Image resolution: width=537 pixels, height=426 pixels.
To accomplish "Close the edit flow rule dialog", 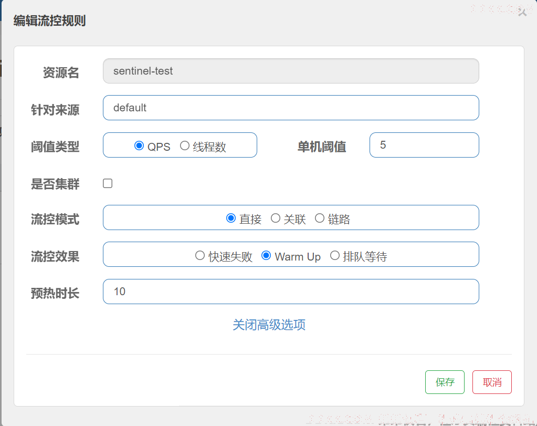I will (x=522, y=13).
